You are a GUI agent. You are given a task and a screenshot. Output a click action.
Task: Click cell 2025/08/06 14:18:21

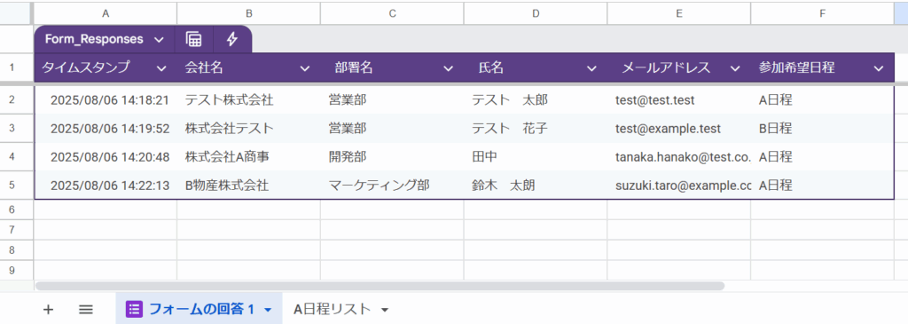click(106, 100)
